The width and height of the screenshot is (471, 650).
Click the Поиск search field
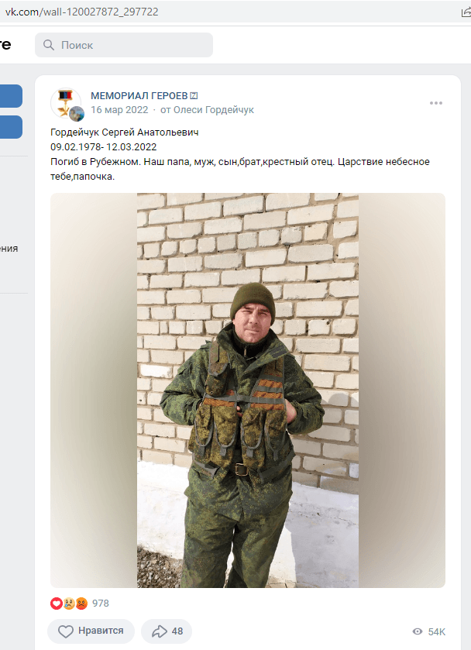(123, 45)
